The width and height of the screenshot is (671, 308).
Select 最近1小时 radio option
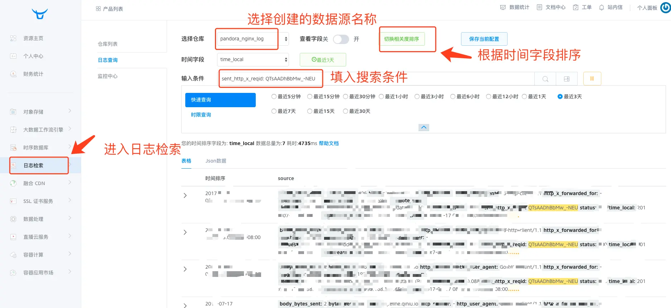(x=381, y=96)
